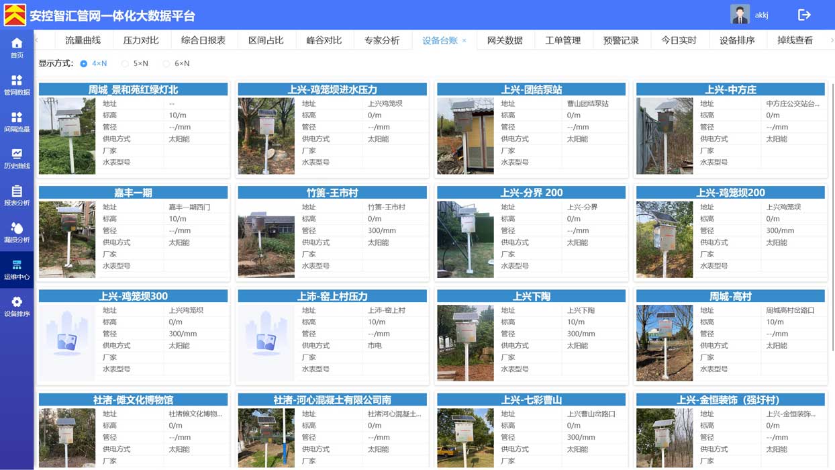Viewport: 835px width, 470px height.
Task: Select the 5×N display mode
Action: click(125, 64)
